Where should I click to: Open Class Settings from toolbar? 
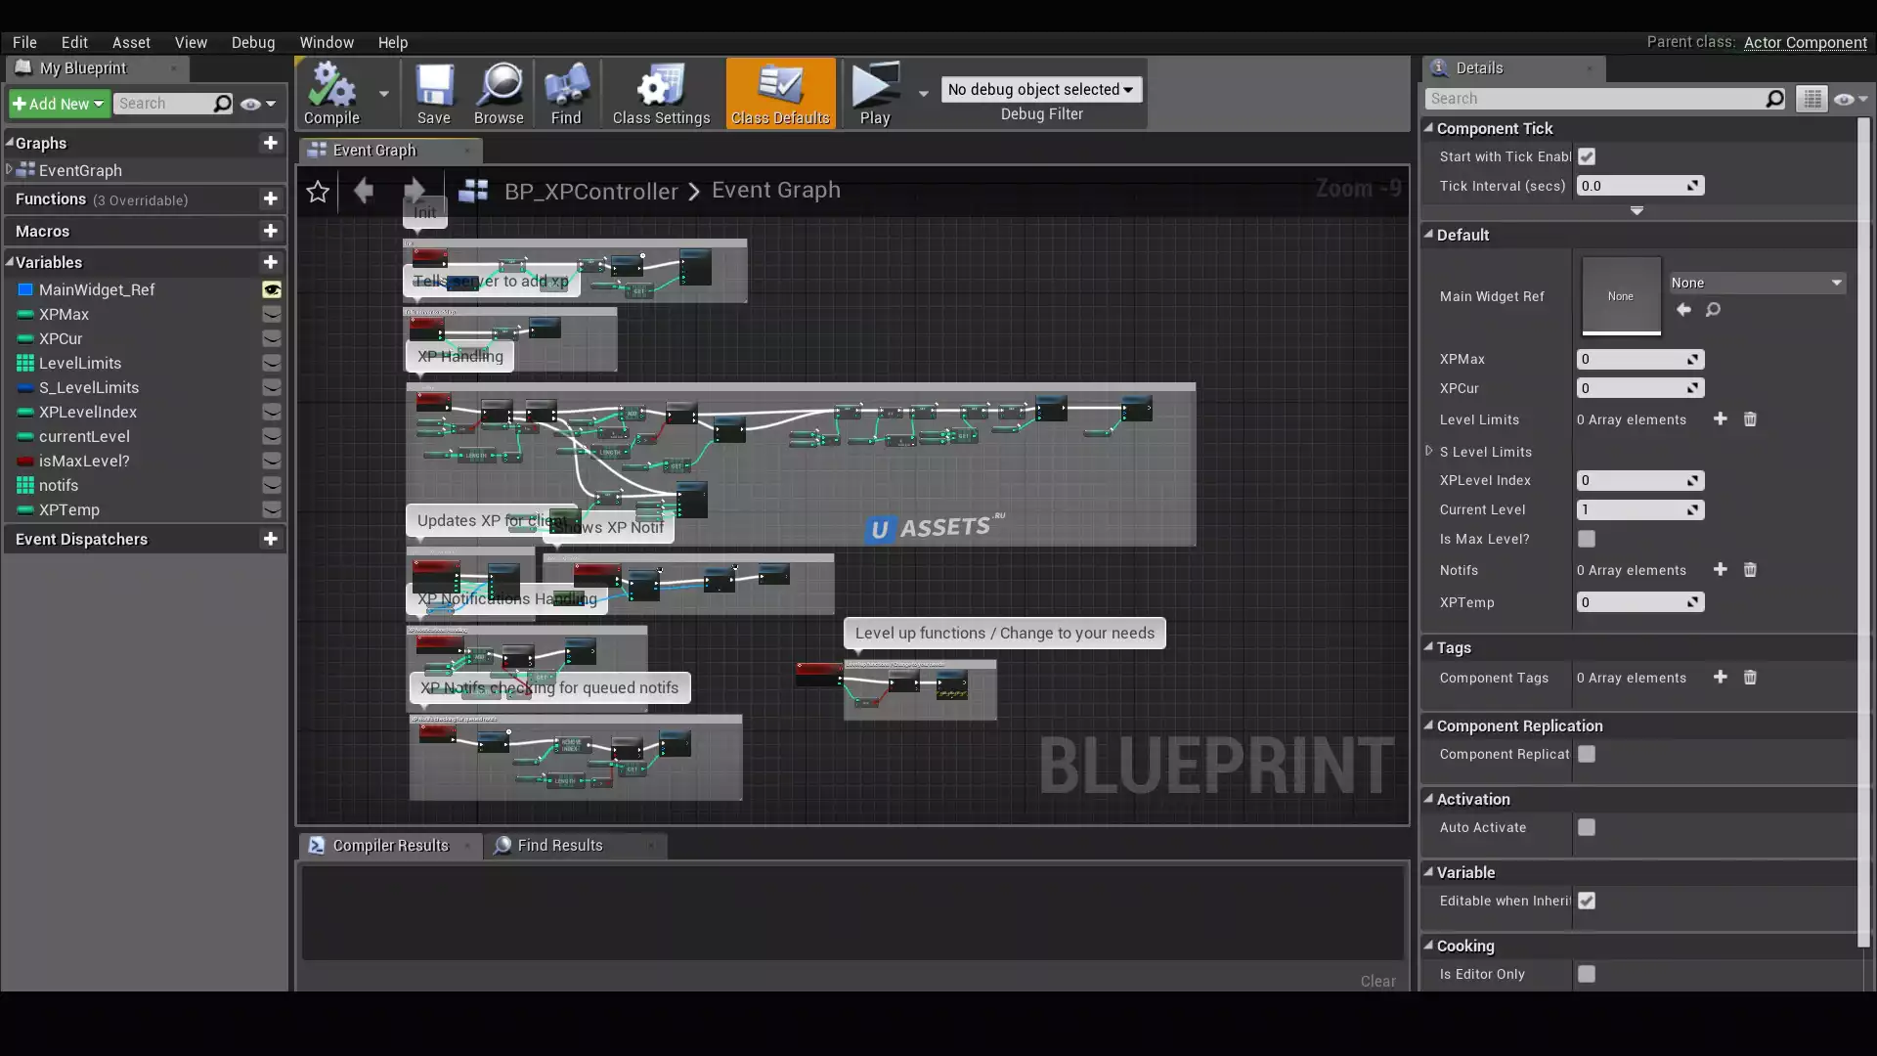click(661, 94)
